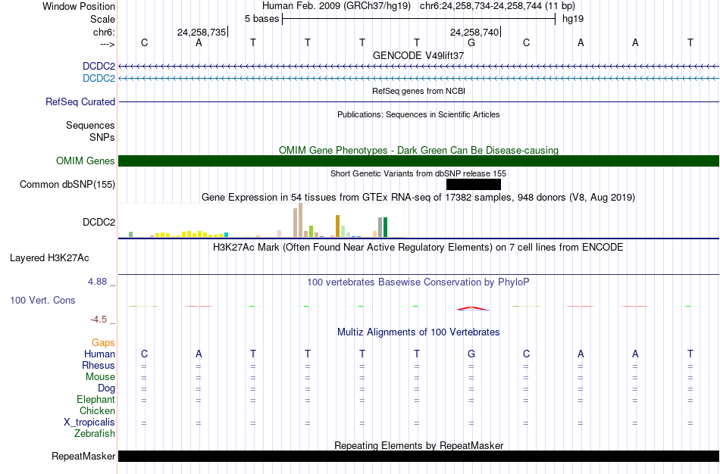Viewport: 720px width, 474px height.
Task: Click the Human Feb. 2009 (GRCh37/hg19) assembly text
Action: (x=337, y=6)
